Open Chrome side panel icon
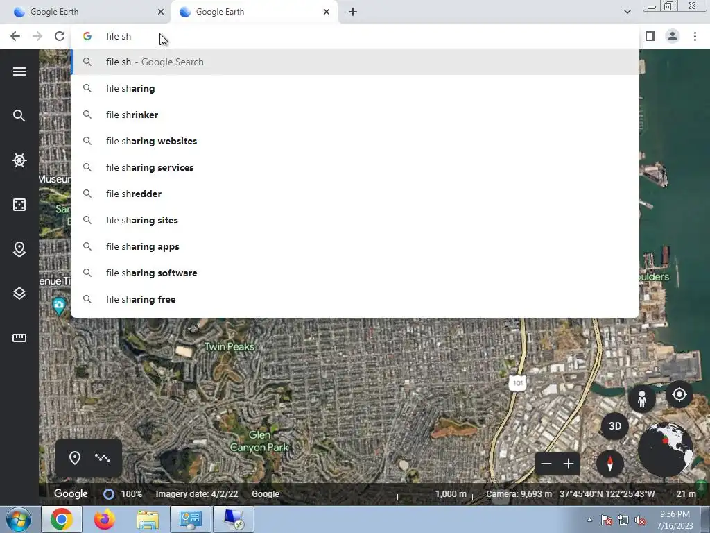Viewport: 710px width, 533px height. point(650,36)
